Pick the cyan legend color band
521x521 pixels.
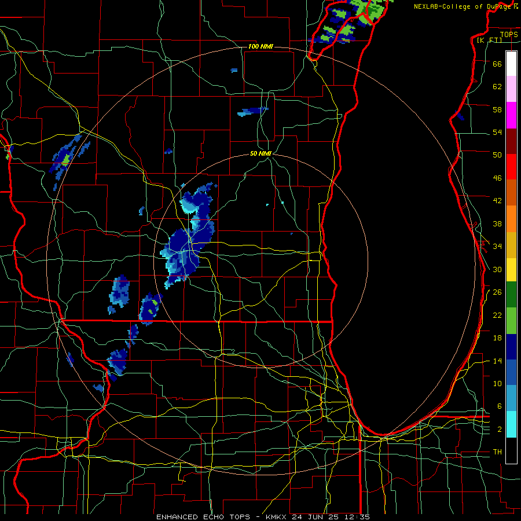(x=511, y=424)
